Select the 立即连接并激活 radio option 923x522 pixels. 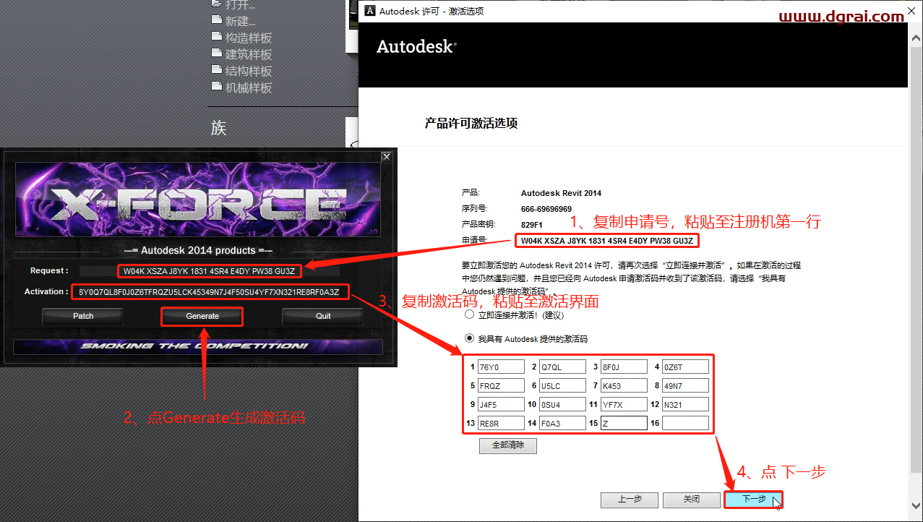point(469,315)
